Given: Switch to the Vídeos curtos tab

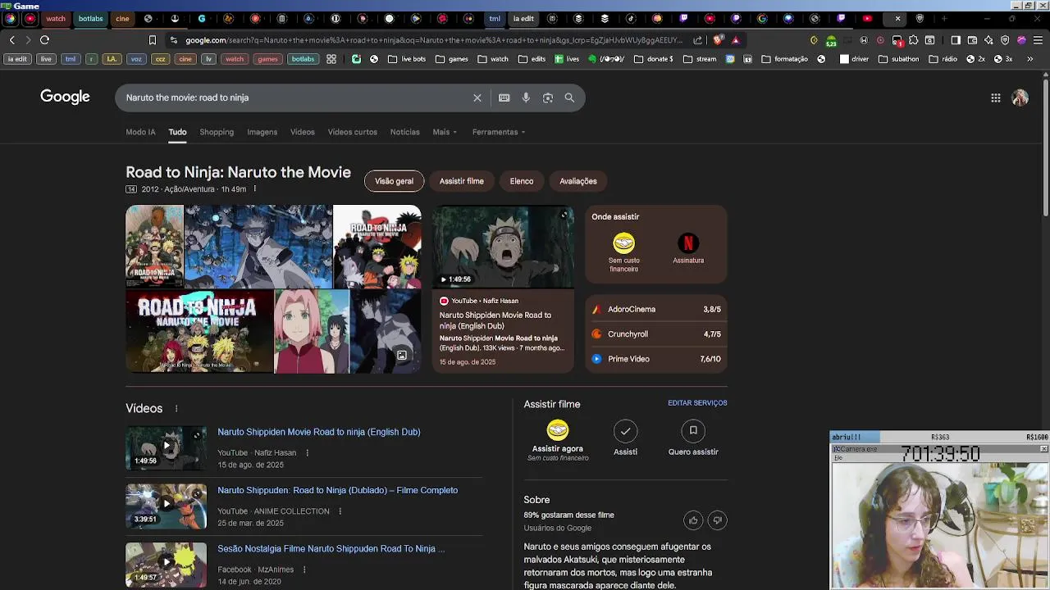Looking at the screenshot, I should point(352,132).
